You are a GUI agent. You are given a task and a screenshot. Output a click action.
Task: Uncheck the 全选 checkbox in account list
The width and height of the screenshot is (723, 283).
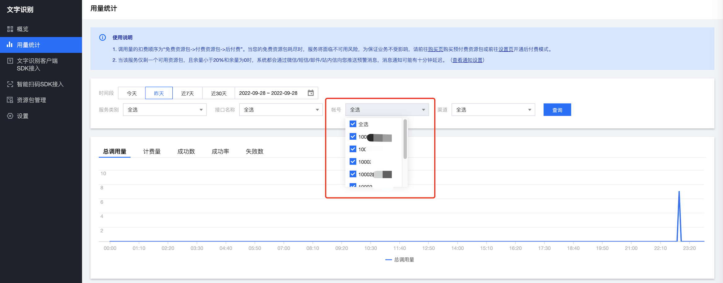point(353,124)
